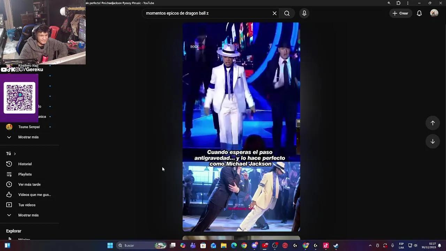
Task: Open the Windows notification center bell
Action: (440, 245)
